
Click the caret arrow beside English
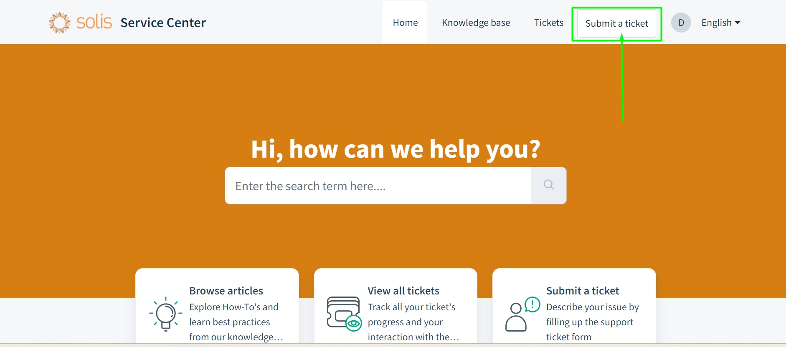pyautogui.click(x=738, y=23)
